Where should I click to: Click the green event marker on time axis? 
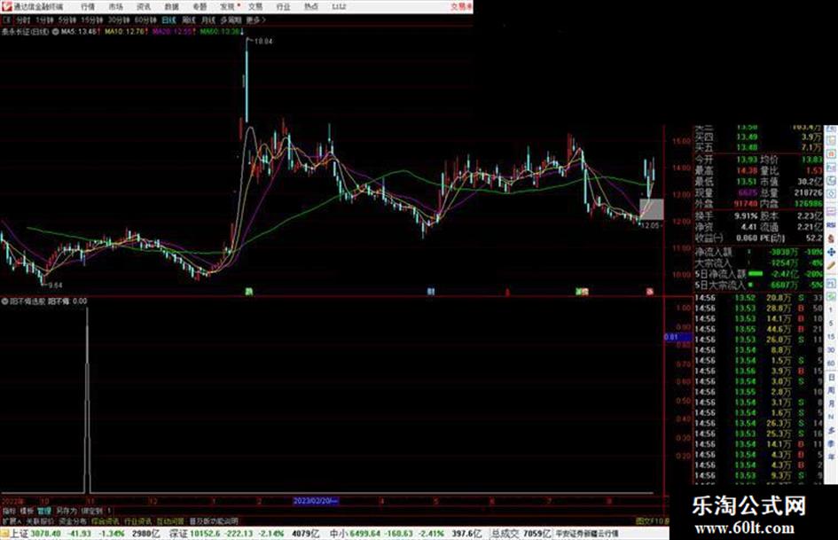(x=248, y=292)
